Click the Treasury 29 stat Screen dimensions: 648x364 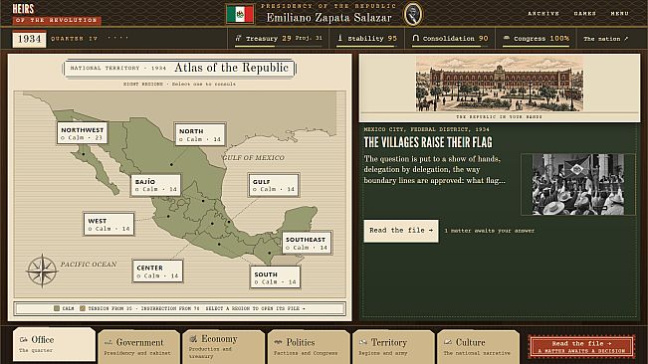[278, 39]
